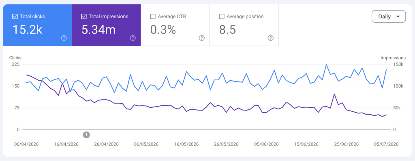Click the 150k impressions axis label
Viewport: 415px width, 161px height.
tap(398, 64)
